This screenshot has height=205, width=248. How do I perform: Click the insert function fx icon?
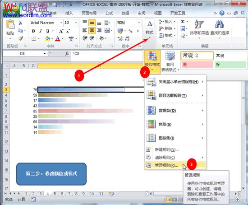click(67, 54)
